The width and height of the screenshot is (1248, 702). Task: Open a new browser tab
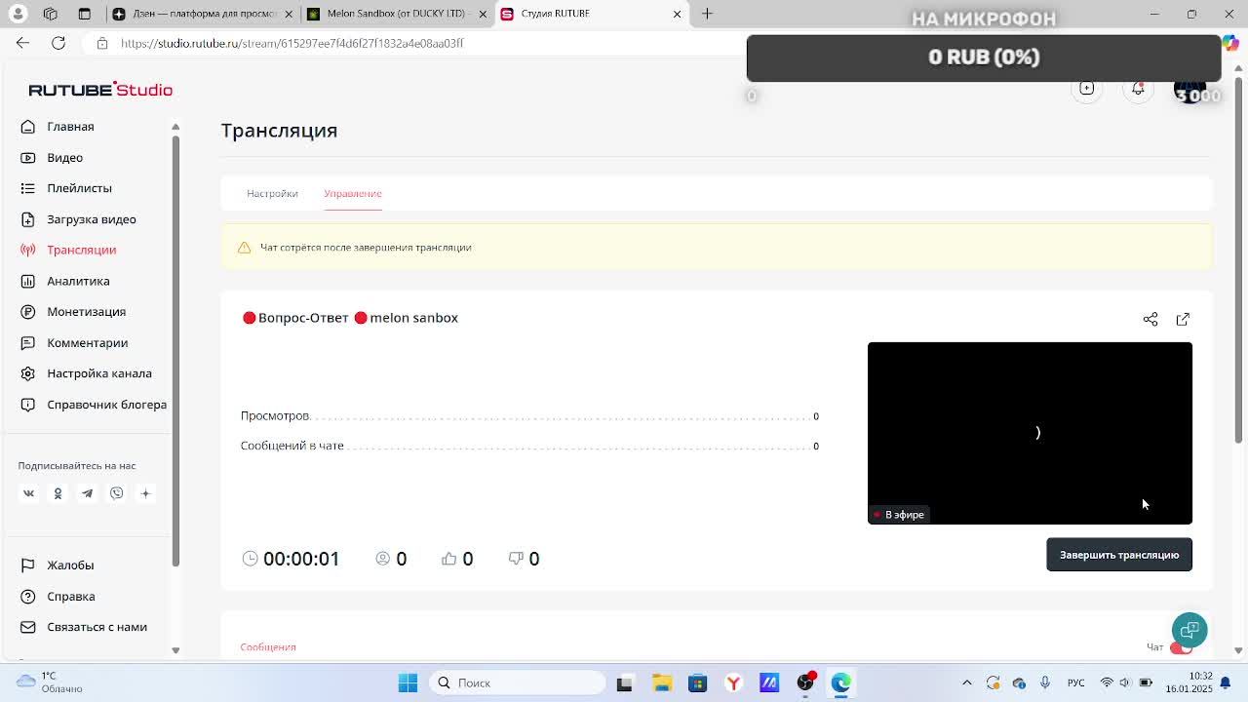tap(707, 14)
